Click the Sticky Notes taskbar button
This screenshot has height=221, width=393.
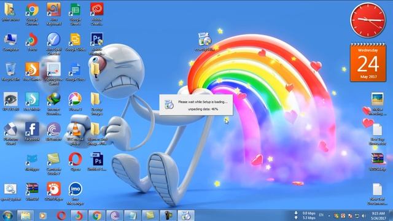click(x=150, y=215)
